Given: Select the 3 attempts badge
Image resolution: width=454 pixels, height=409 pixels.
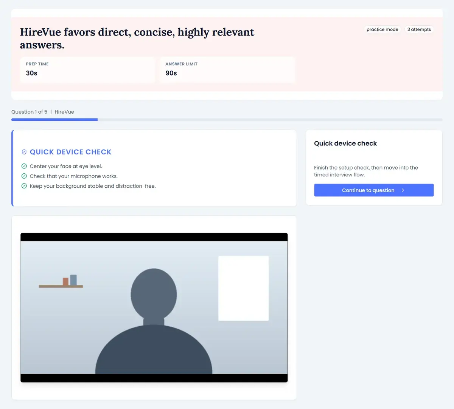Looking at the screenshot, I should coord(419,29).
